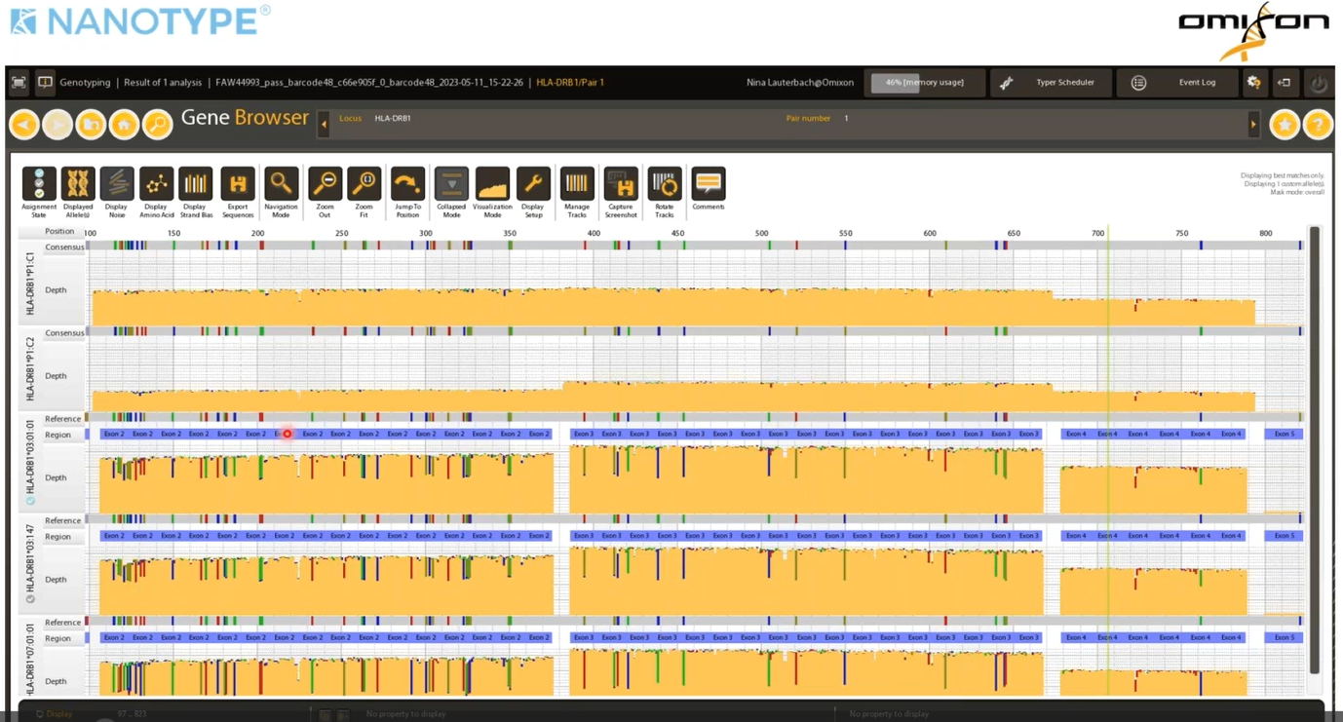Viewport: 1343px width, 722px height.
Task: Click the power exit icon
Action: coord(1318,83)
